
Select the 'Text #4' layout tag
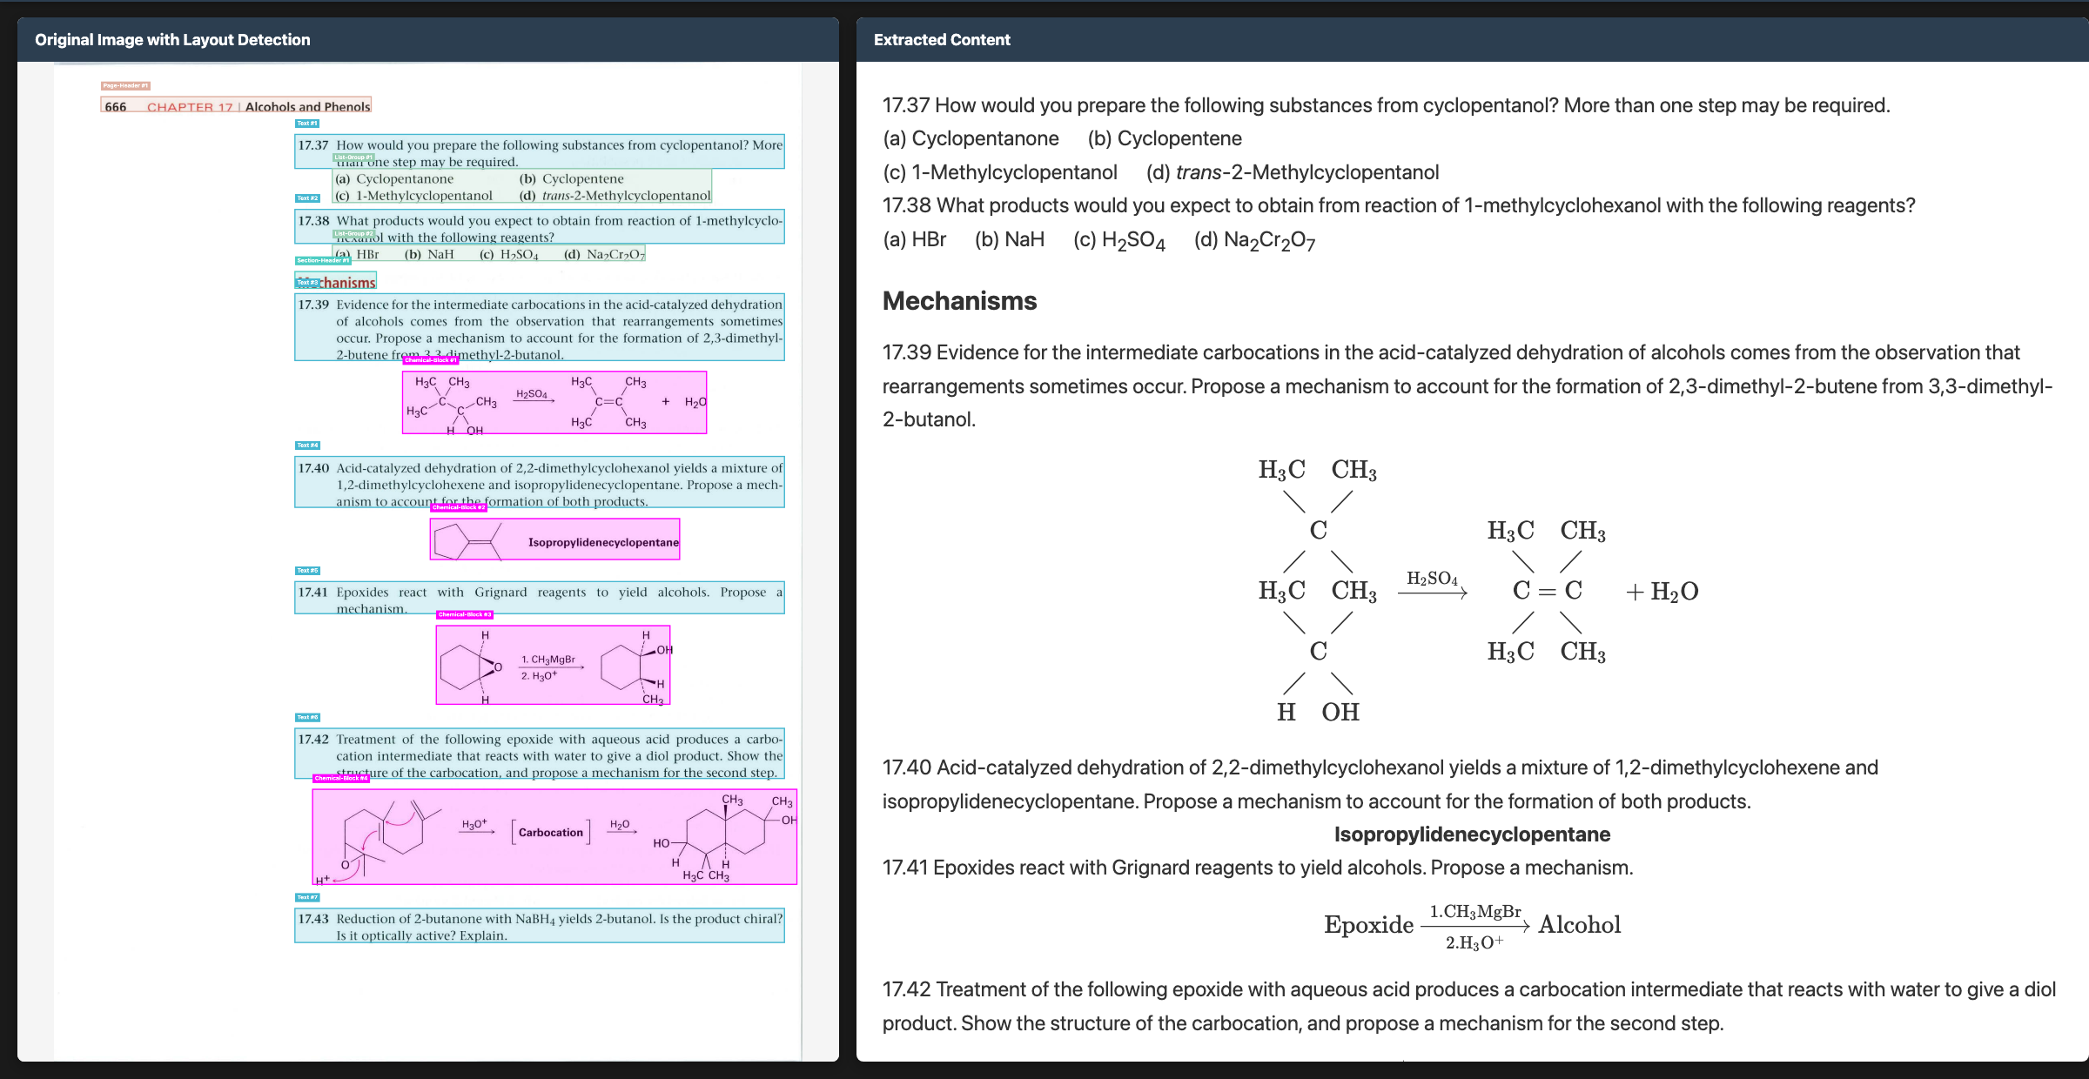tap(307, 446)
